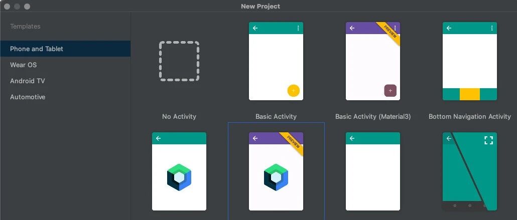Pick the Bottom Navigation Activity thumbnail
Screen dimensions: 517x220
point(469,61)
